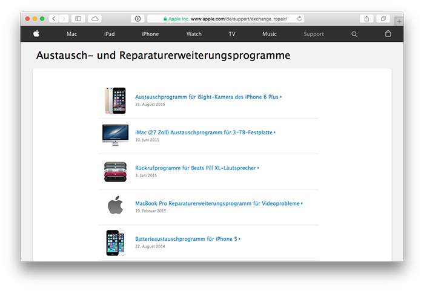Open the Music navigation item
This screenshot has width=424, height=291.
point(270,34)
